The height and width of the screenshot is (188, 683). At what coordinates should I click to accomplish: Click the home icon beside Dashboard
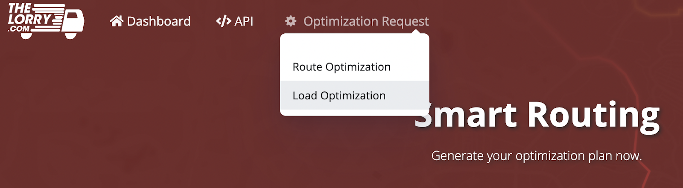117,21
